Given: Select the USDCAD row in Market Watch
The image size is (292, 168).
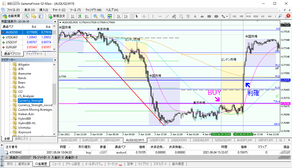Looking at the screenshot, I should pos(27,37).
